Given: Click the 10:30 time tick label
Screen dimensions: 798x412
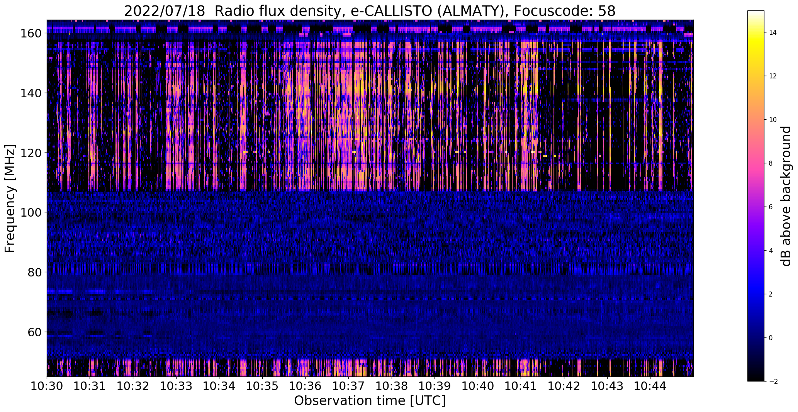Looking at the screenshot, I should pos(47,386).
